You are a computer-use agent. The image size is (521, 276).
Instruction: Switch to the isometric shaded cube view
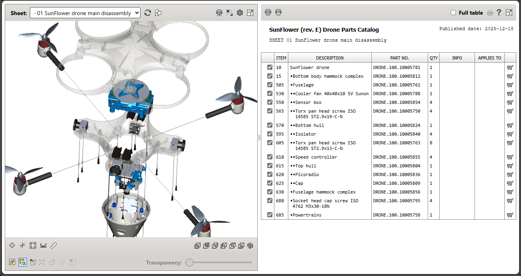[x=250, y=246]
